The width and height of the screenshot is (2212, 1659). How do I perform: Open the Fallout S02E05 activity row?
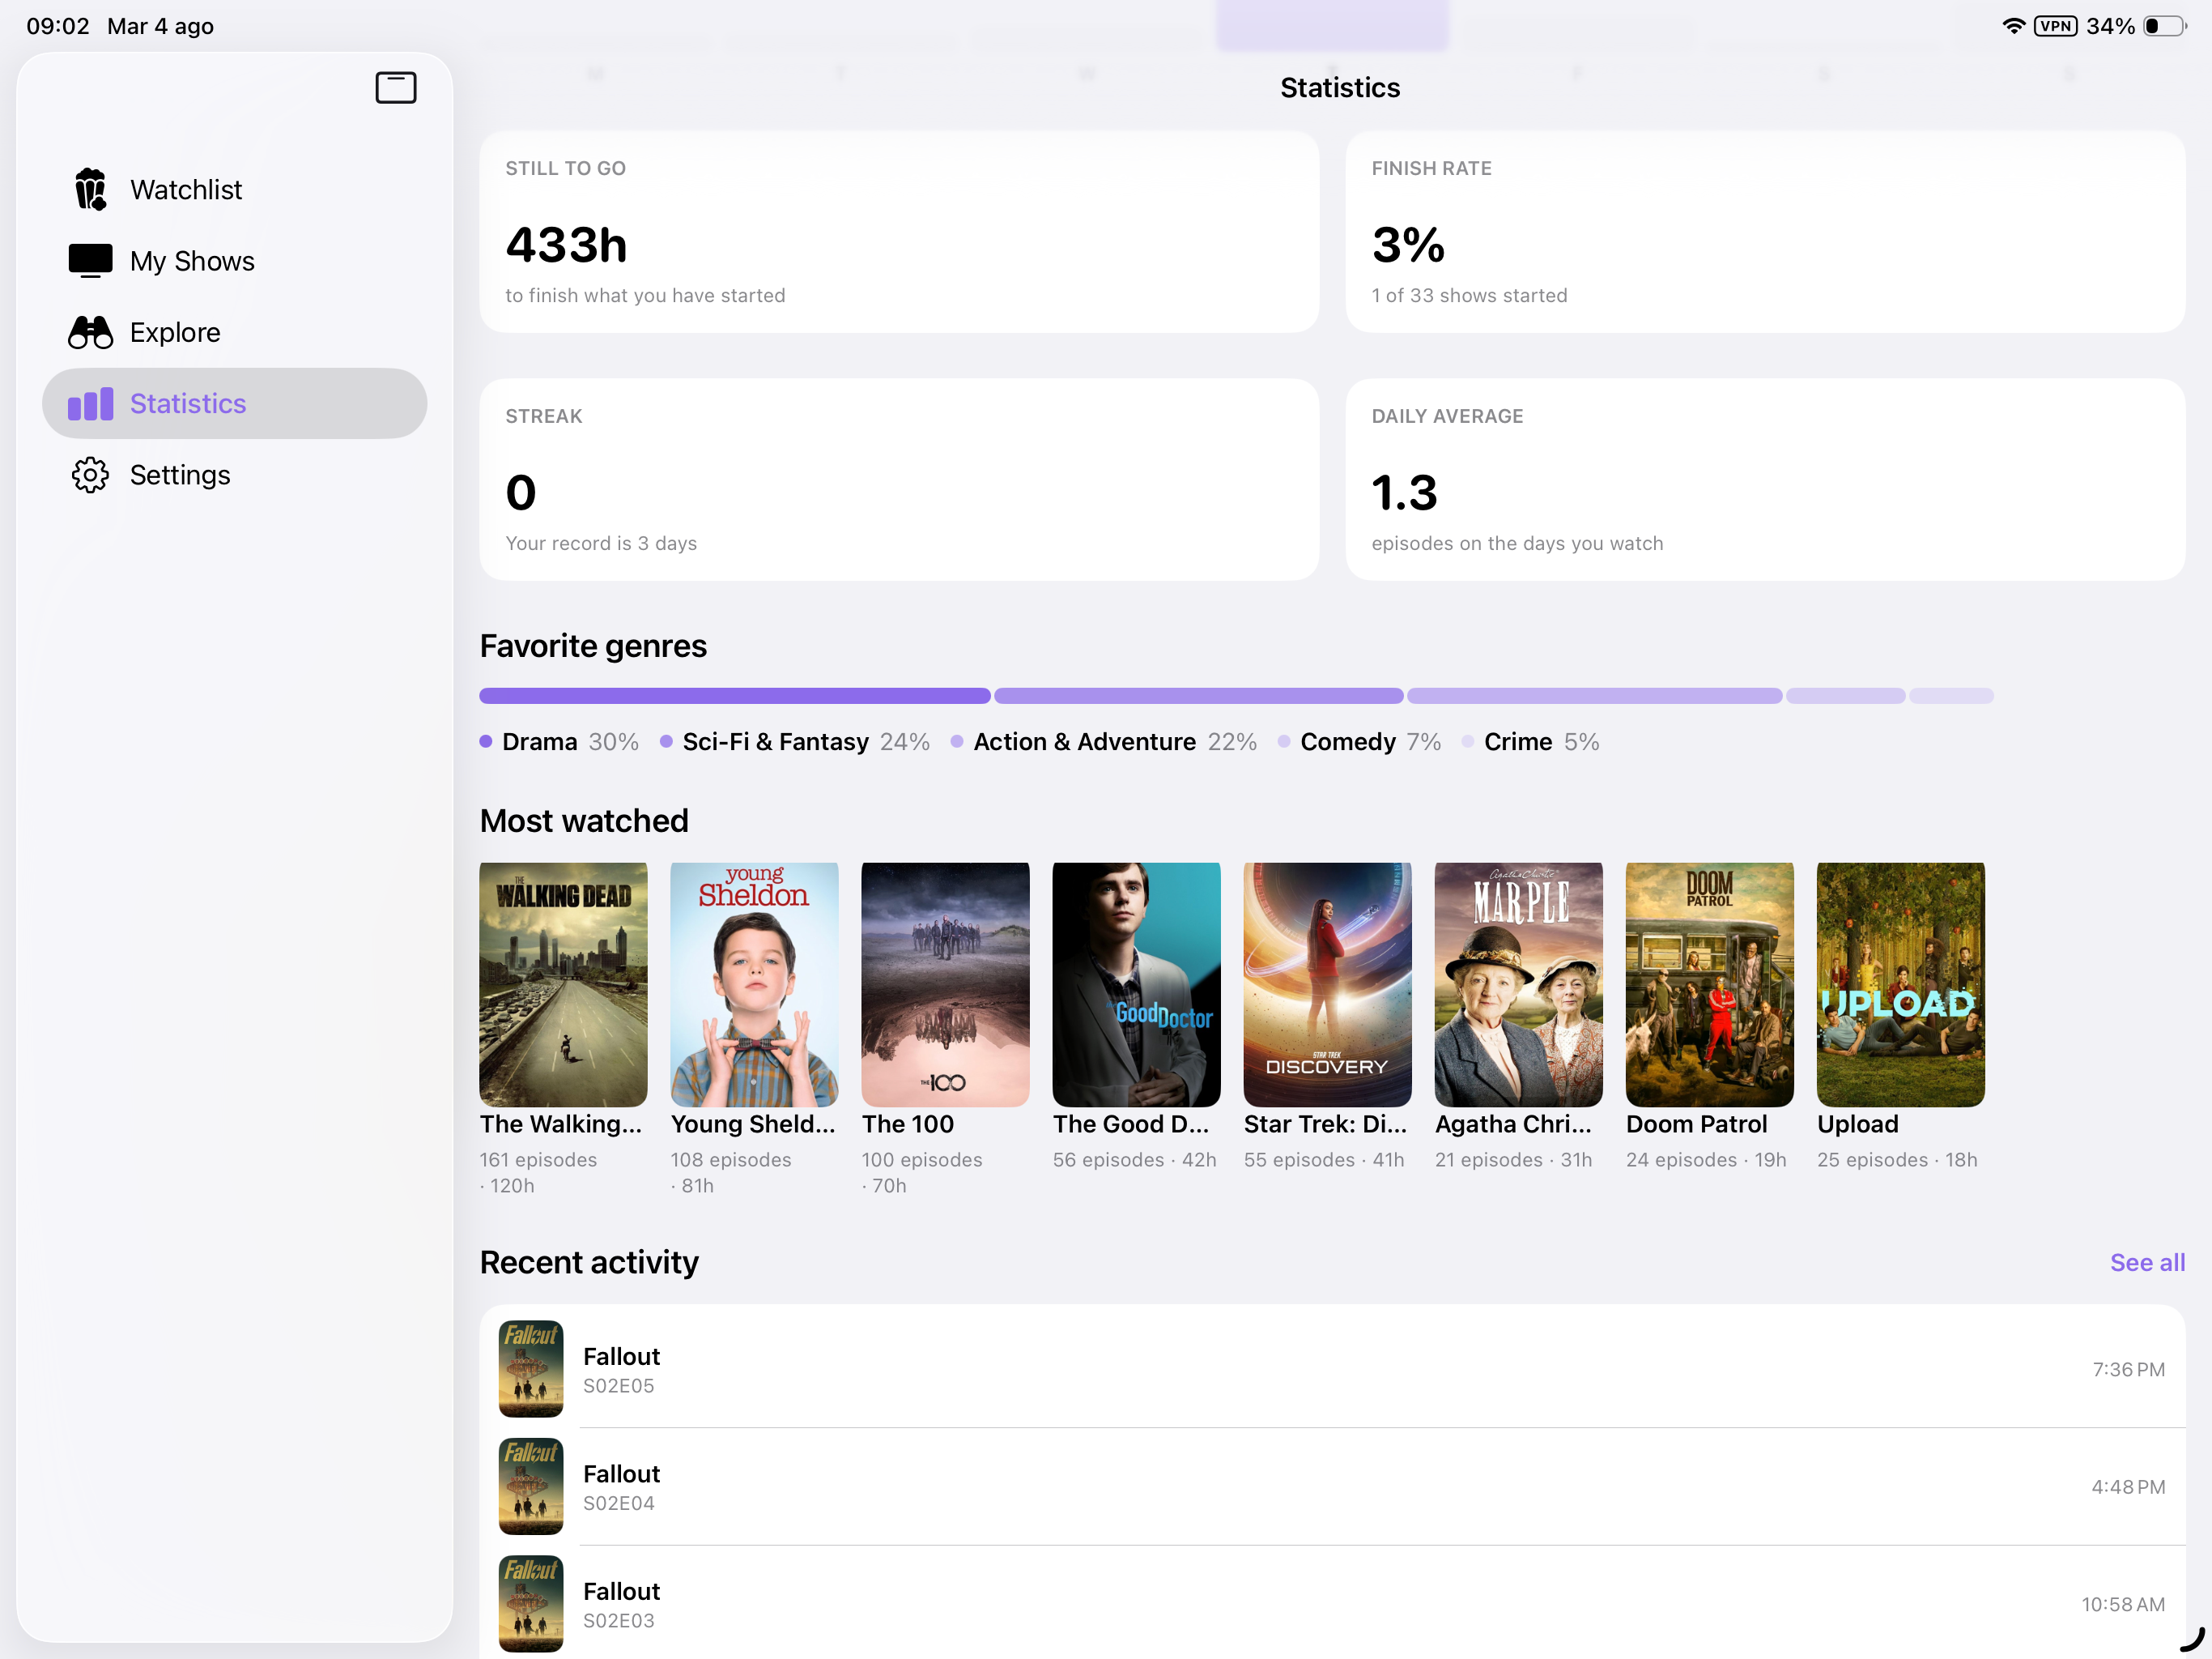[x=1332, y=1369]
